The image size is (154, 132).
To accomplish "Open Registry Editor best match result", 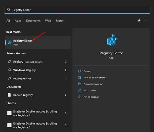I will (38, 42).
